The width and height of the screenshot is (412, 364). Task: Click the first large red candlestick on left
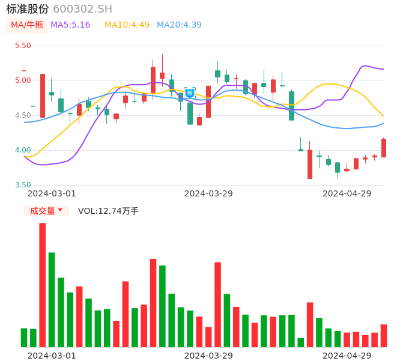[43, 96]
